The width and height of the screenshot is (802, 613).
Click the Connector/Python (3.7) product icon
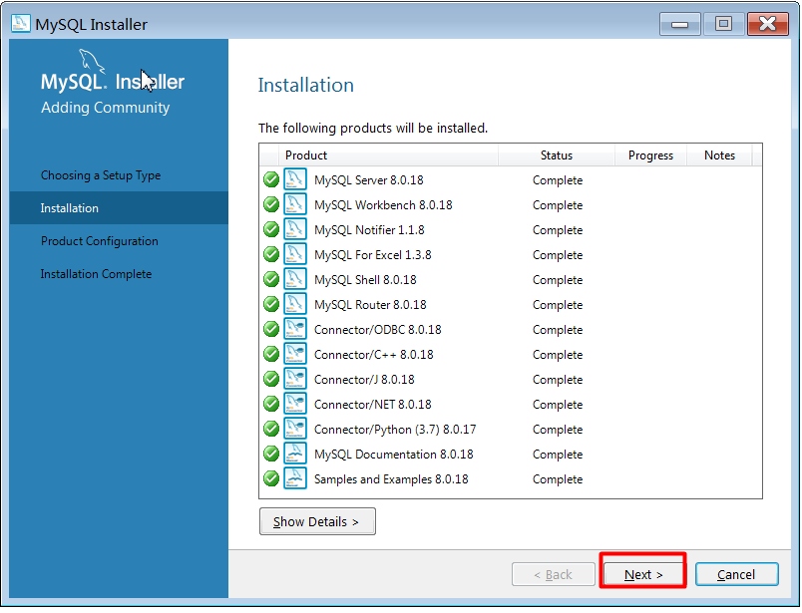[x=295, y=430]
